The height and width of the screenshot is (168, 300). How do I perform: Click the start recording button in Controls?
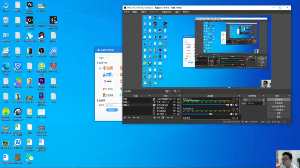click(x=279, y=103)
